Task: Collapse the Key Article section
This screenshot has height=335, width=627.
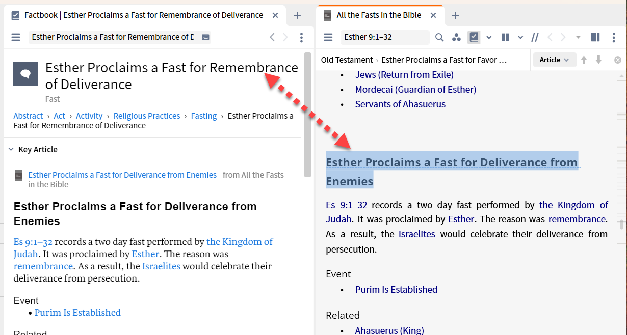Action: click(11, 149)
